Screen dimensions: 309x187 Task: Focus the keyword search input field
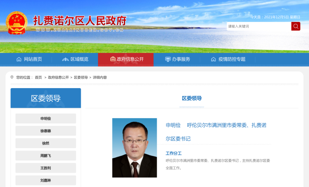pyautogui.click(x=259, y=26)
